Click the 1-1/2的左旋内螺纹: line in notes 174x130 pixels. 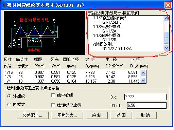coord(110,18)
